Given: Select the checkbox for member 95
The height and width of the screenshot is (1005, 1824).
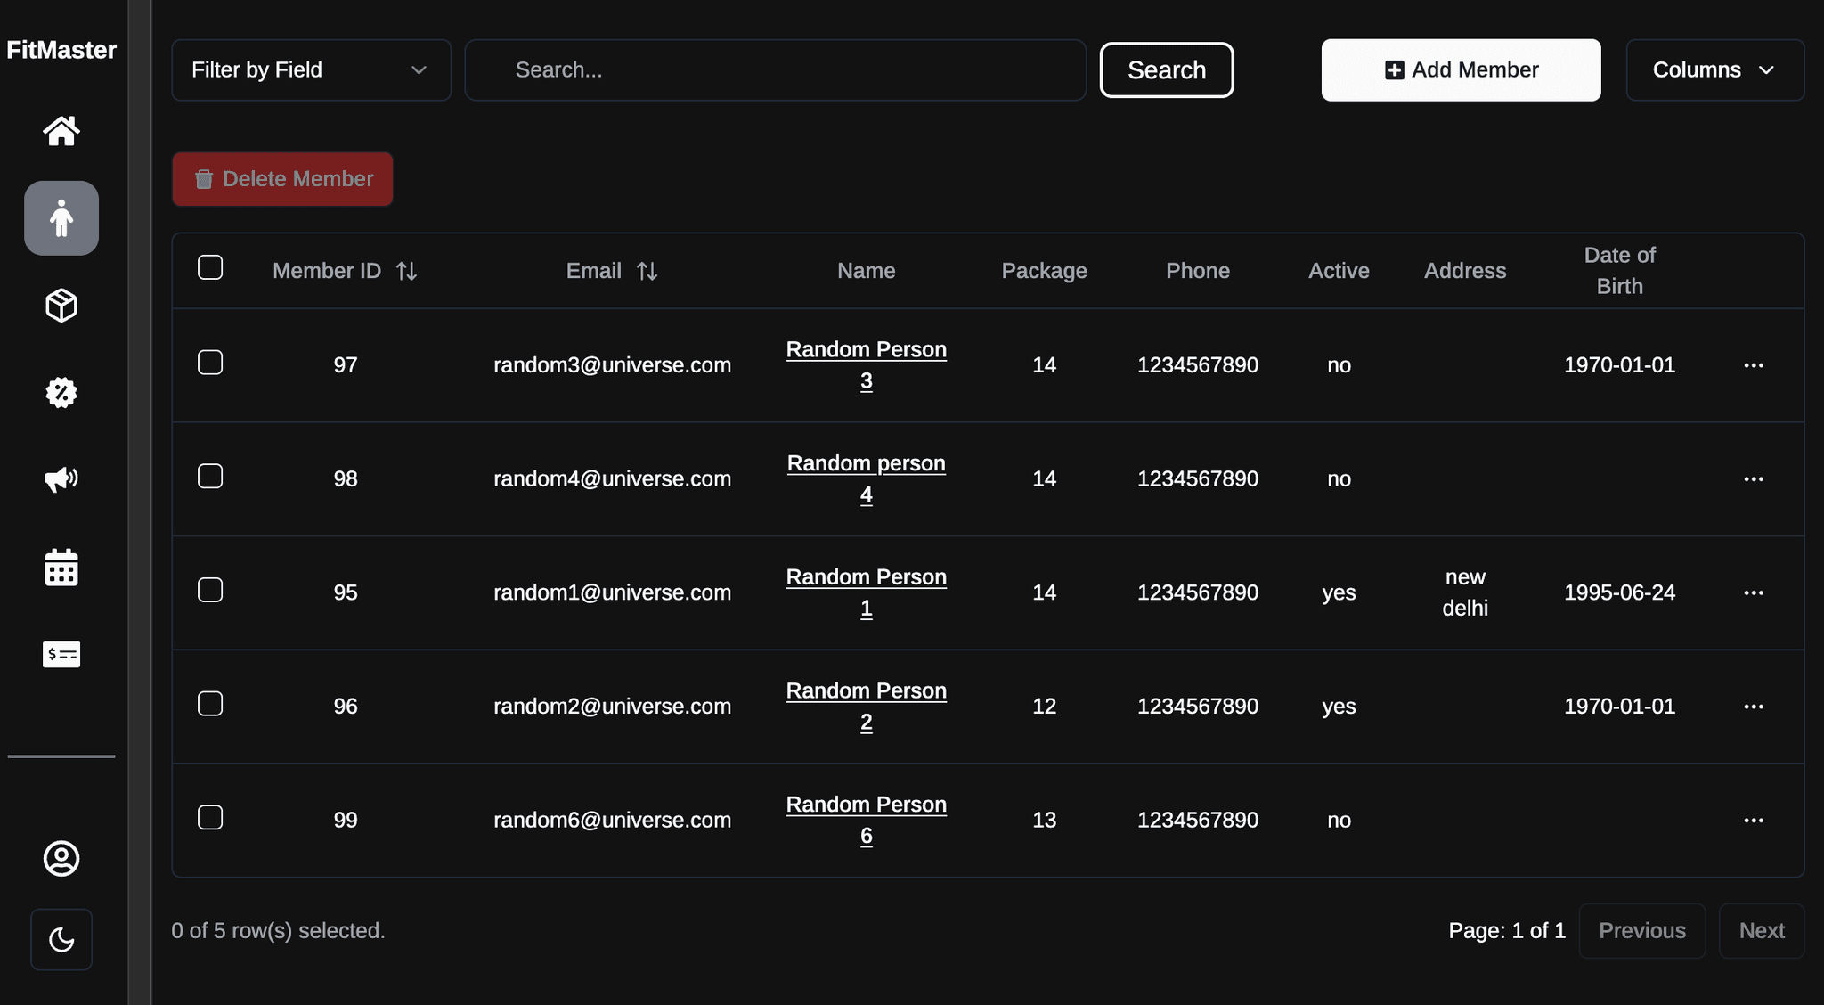Looking at the screenshot, I should (210, 590).
